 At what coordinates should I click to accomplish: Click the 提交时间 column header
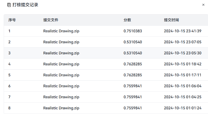[171, 20]
